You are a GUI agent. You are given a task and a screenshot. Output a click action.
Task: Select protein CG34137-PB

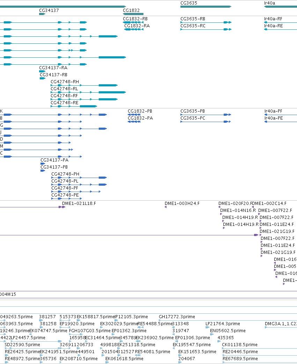point(54,167)
